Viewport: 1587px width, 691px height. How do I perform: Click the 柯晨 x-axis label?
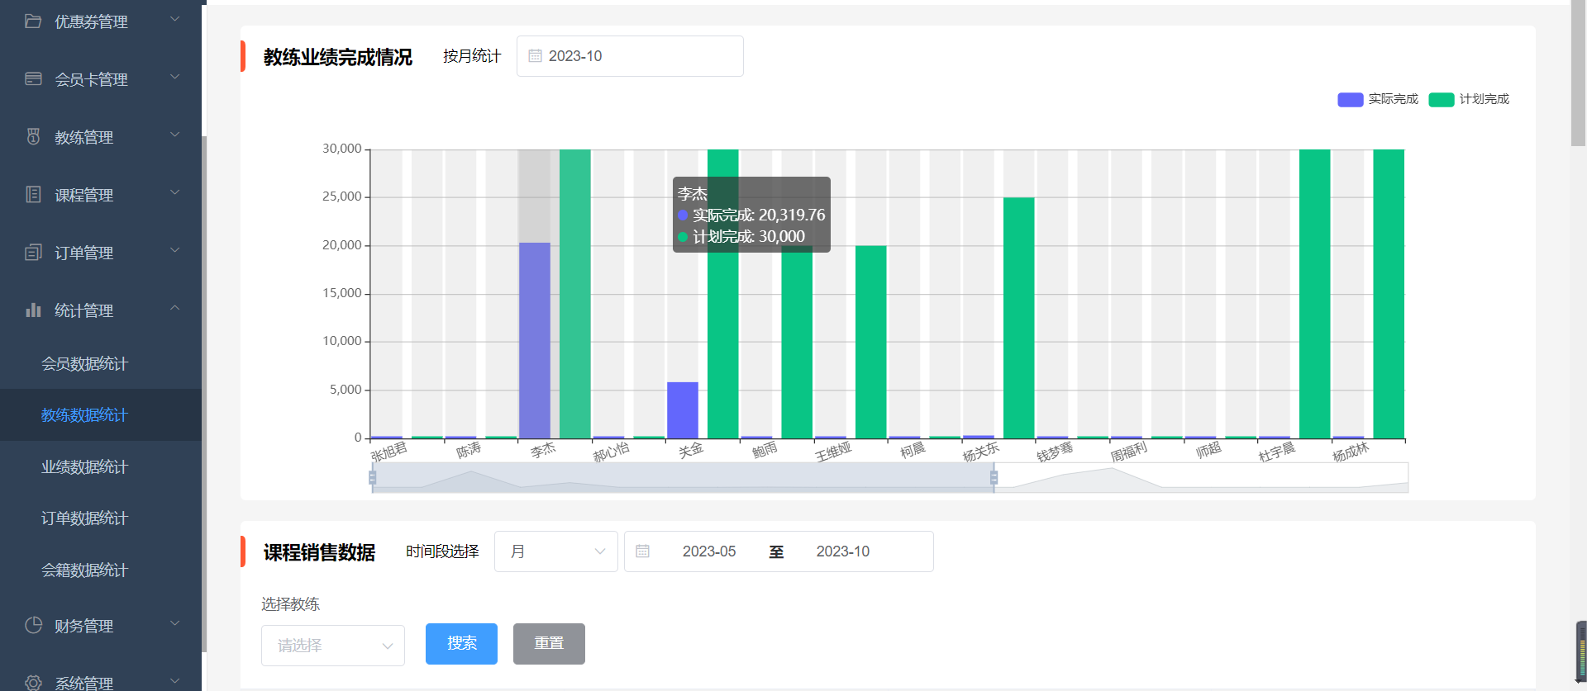(913, 451)
